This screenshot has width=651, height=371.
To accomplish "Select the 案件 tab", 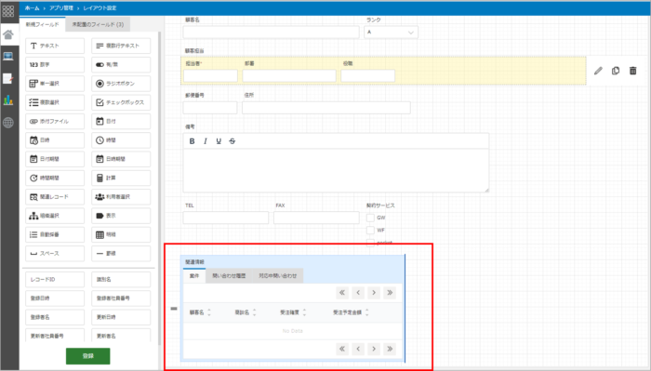I will click(x=194, y=276).
